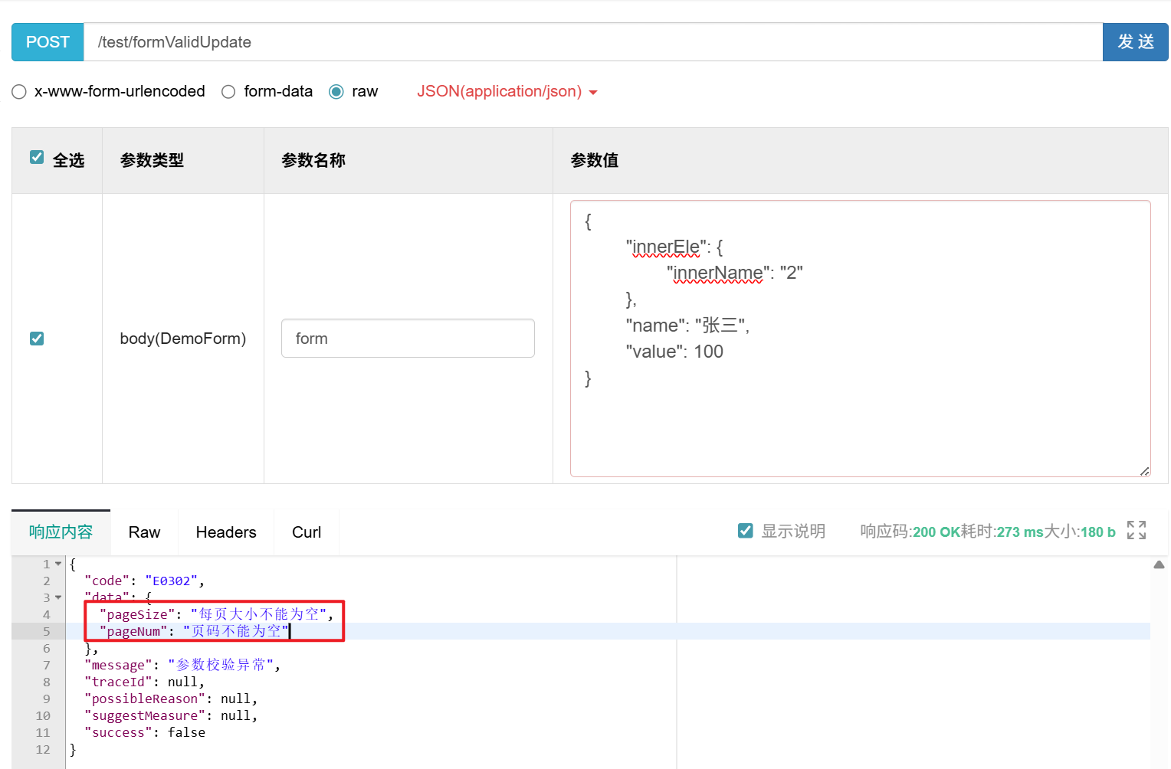Collapse the data object at line 3

58,597
